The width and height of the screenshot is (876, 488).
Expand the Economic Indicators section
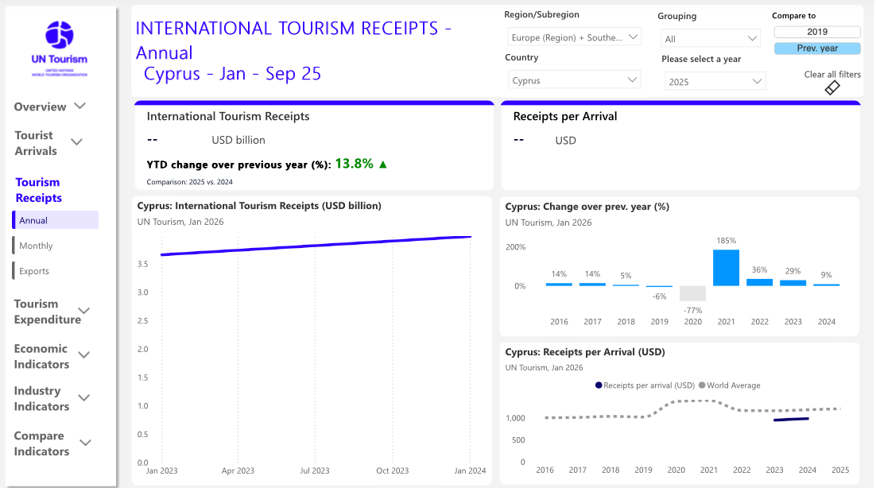click(x=83, y=356)
